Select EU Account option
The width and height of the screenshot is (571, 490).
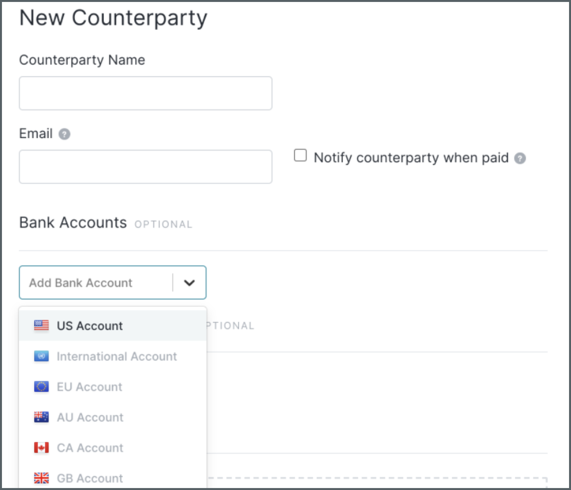pyautogui.click(x=89, y=387)
